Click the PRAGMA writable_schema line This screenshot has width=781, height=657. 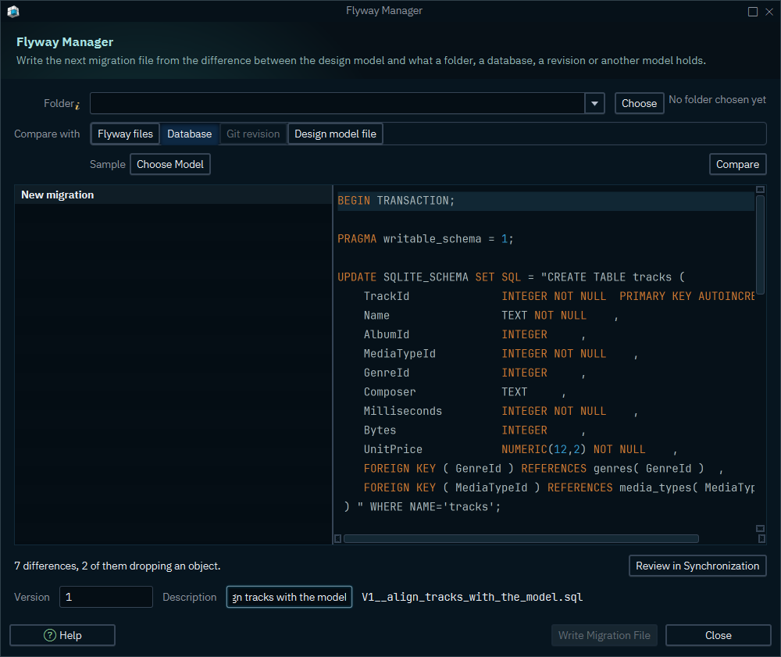tap(425, 239)
